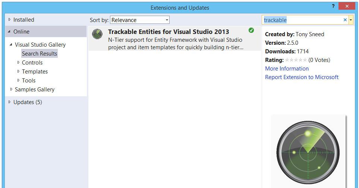Expand the Updates (5) category arrow

click(x=9, y=102)
